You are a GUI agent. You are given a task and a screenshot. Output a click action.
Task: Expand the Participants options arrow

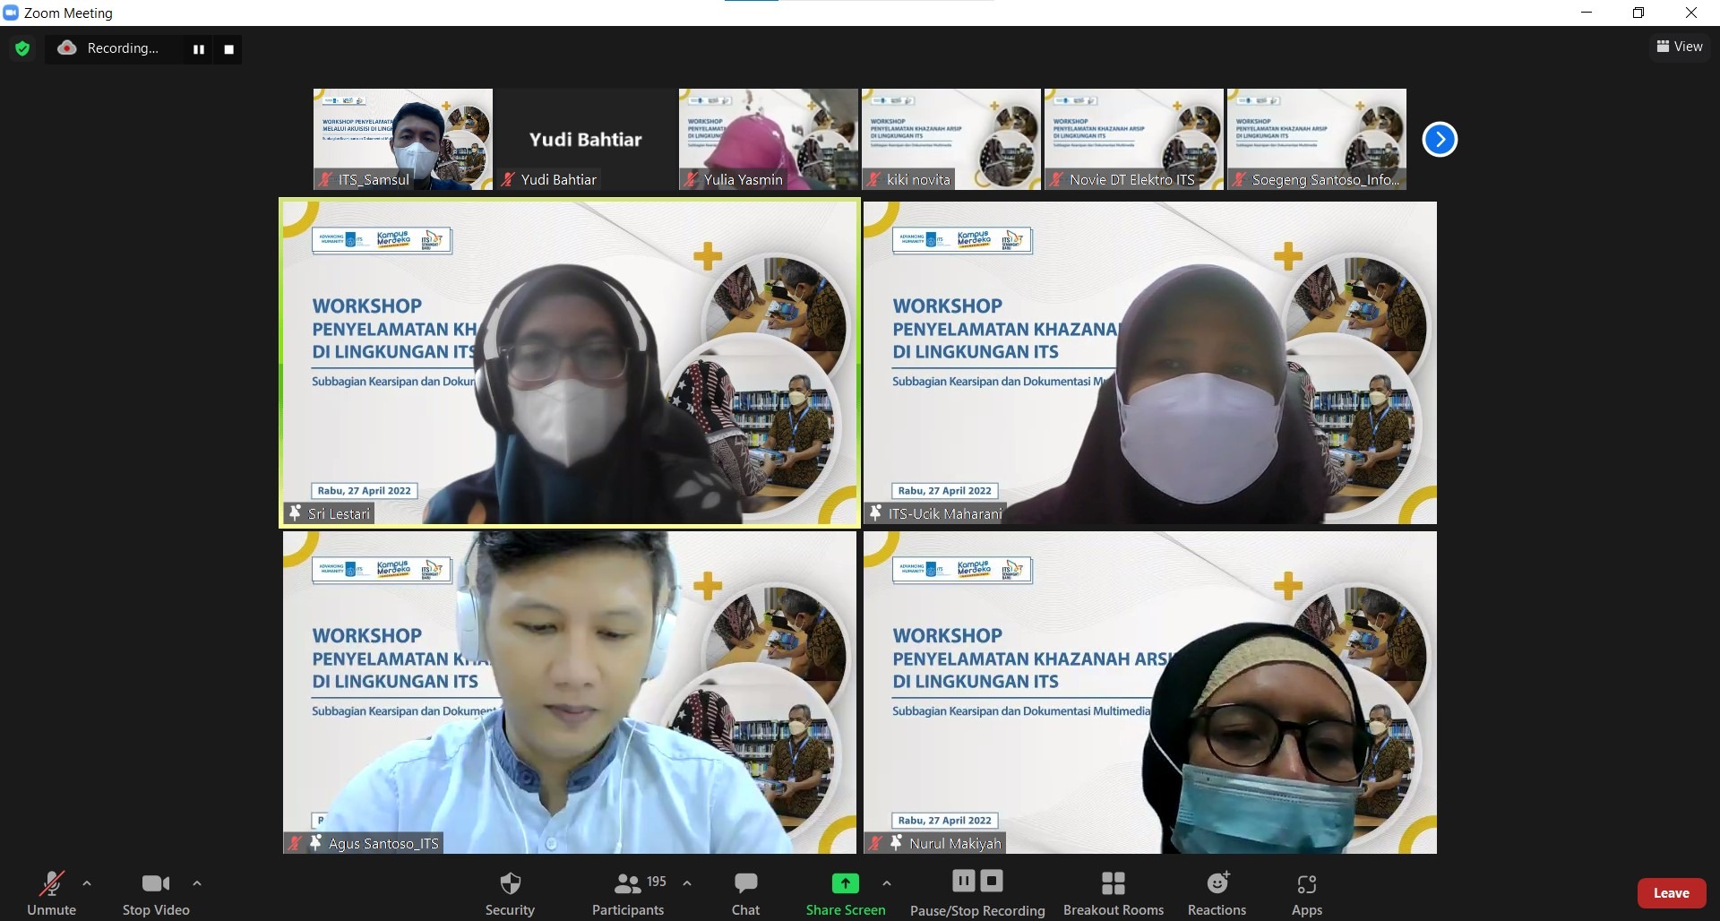pos(687,883)
